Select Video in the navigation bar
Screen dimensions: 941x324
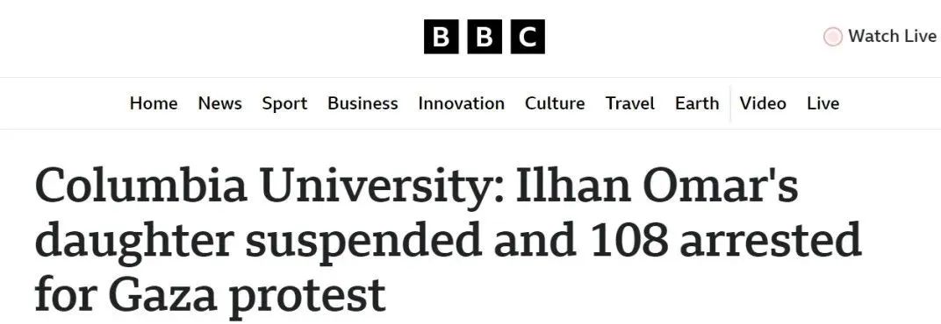(763, 103)
